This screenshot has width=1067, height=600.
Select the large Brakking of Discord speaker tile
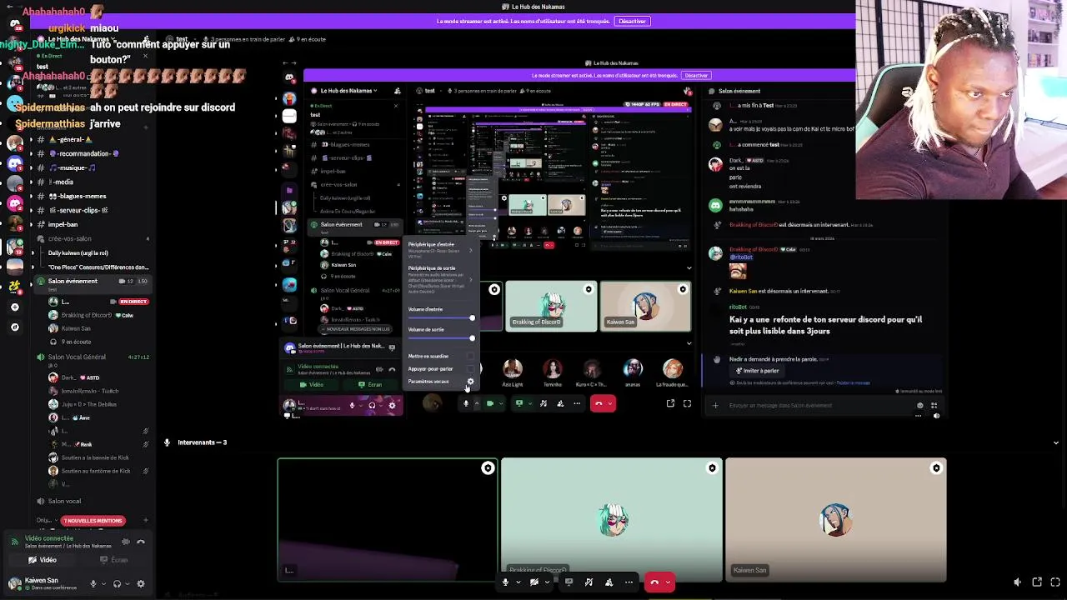[612, 520]
